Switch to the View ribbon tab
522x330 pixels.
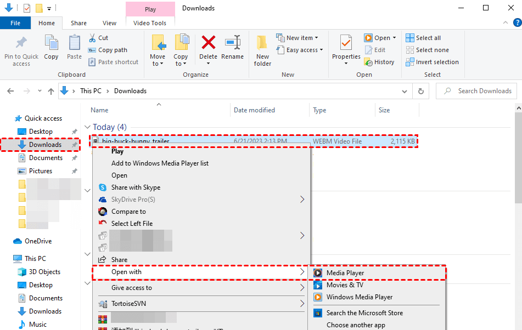coord(109,23)
